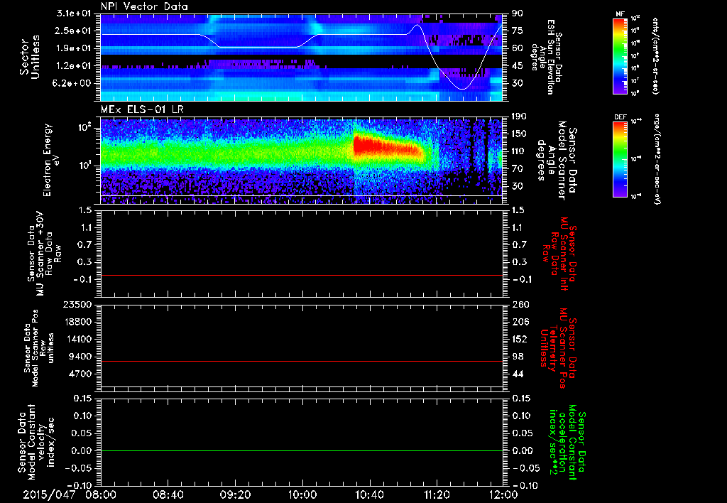Click the "Electron Energy eV" axis label
This screenshot has width=727, height=503.
(x=50, y=160)
